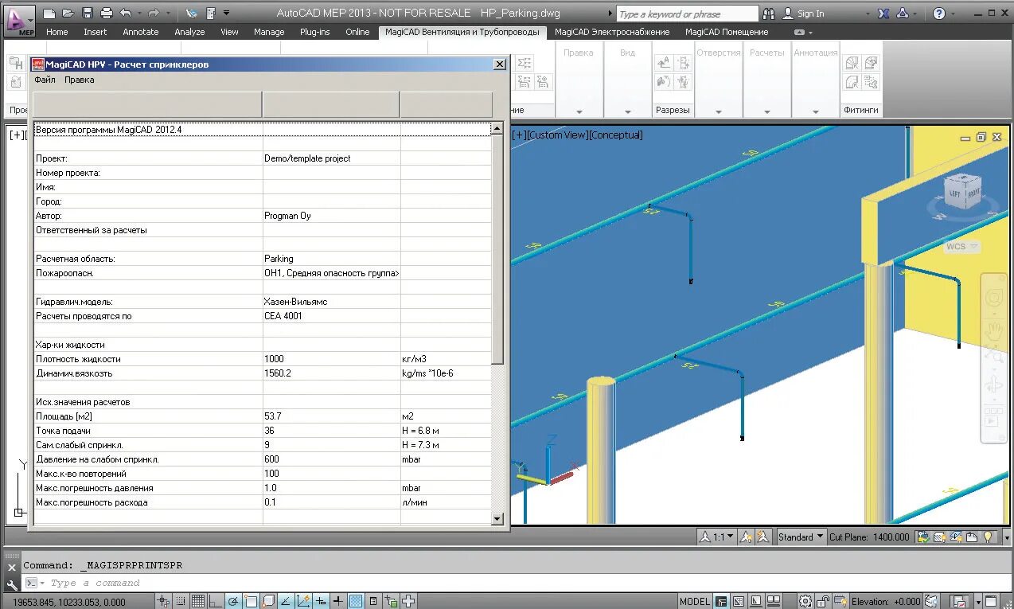Click the wrench customize icon beside command line
Viewport: 1014px width, 609px height.
pos(12,584)
